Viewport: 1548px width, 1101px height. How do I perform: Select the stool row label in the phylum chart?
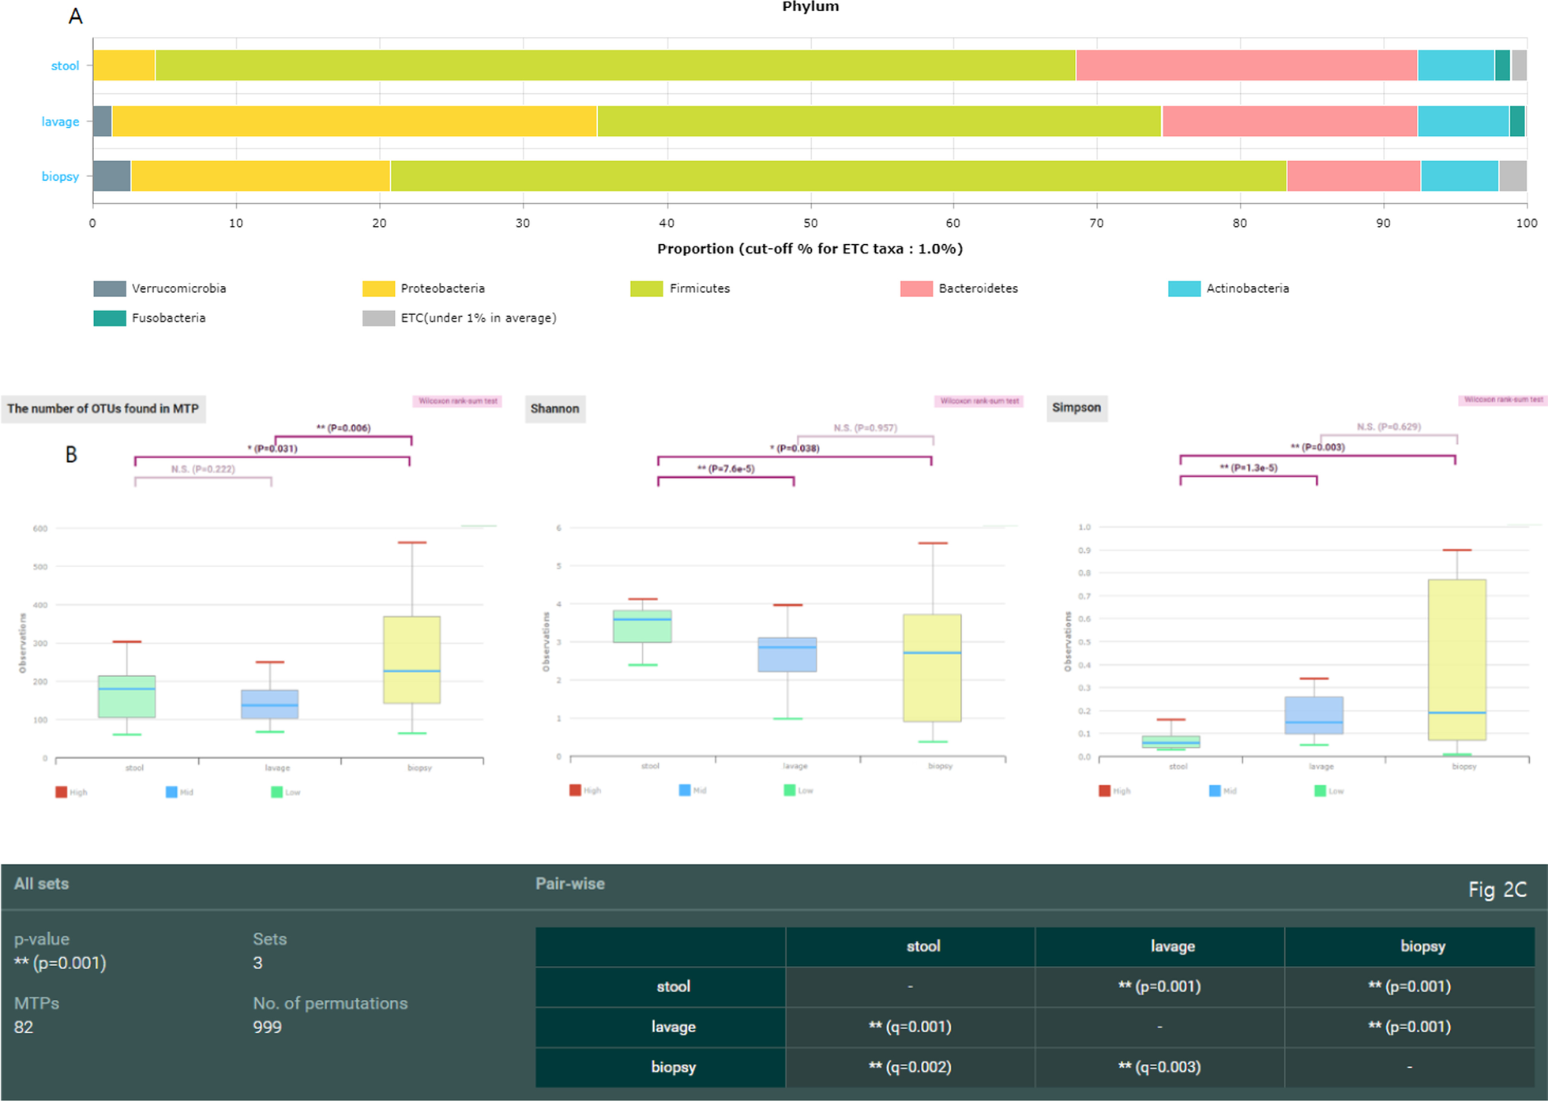point(65,66)
